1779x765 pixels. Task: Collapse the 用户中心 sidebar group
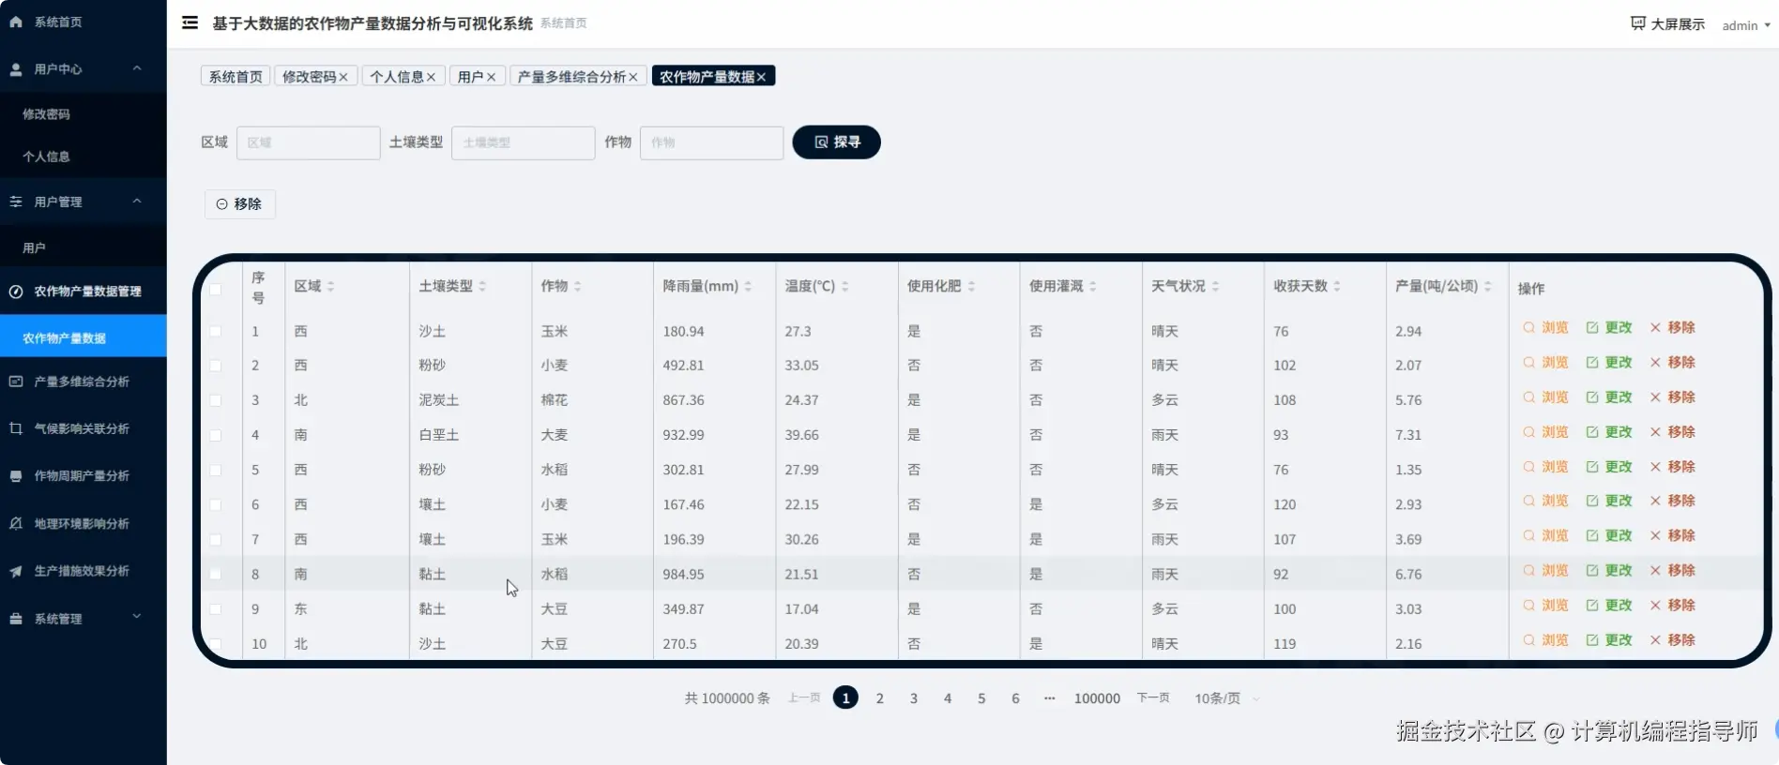(84, 69)
